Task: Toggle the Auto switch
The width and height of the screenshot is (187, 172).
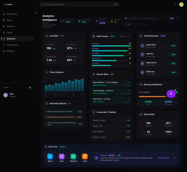Action: click(134, 24)
